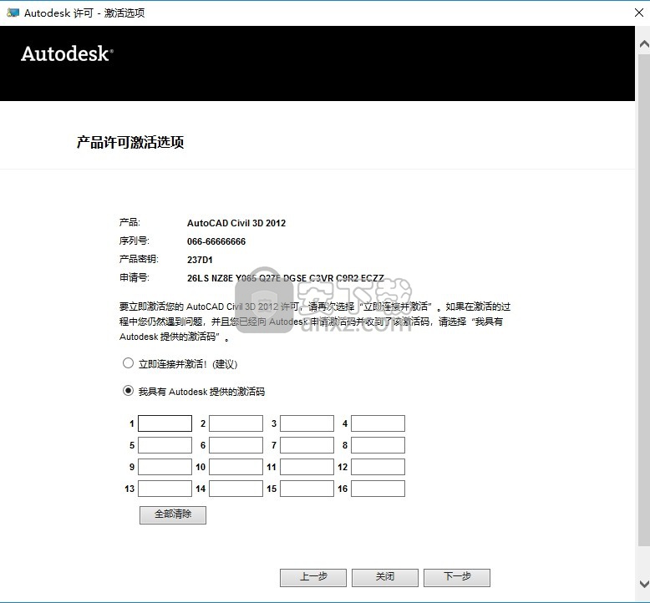Click the vertical scrollbar thumb
Screen dimensions: 650x603
(644, 298)
